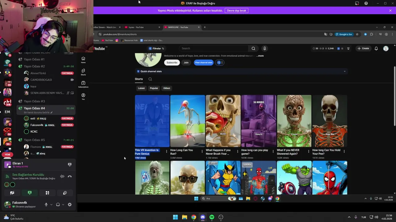Select the Popular sort chip
Image resolution: width=396 pixels, height=222 pixels.
pos(154,88)
